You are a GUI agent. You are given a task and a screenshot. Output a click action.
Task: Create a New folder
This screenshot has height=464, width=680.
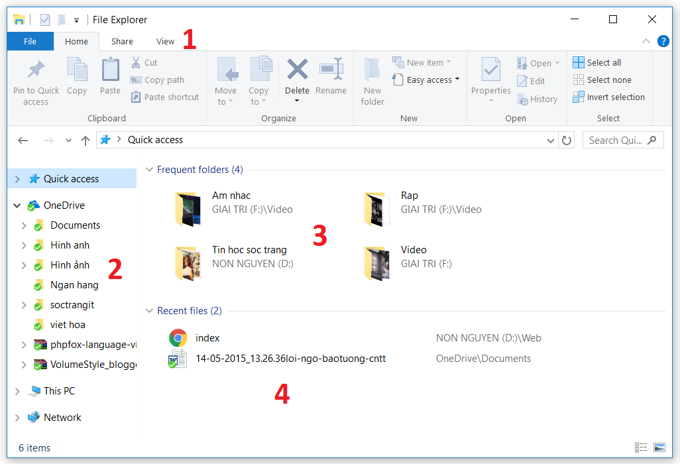tap(372, 80)
